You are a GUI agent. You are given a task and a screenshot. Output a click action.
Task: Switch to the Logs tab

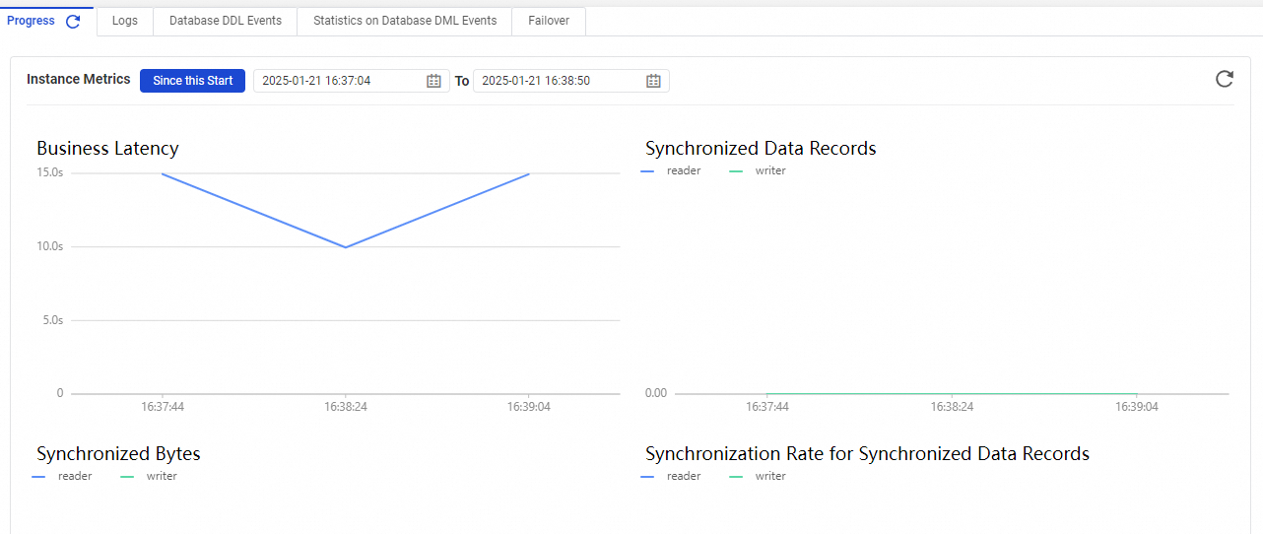(125, 21)
